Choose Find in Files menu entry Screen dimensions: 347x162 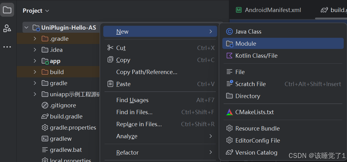point(134,112)
